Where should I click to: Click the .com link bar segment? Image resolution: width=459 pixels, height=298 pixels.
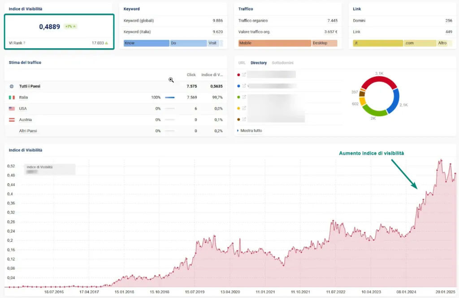click(420, 43)
